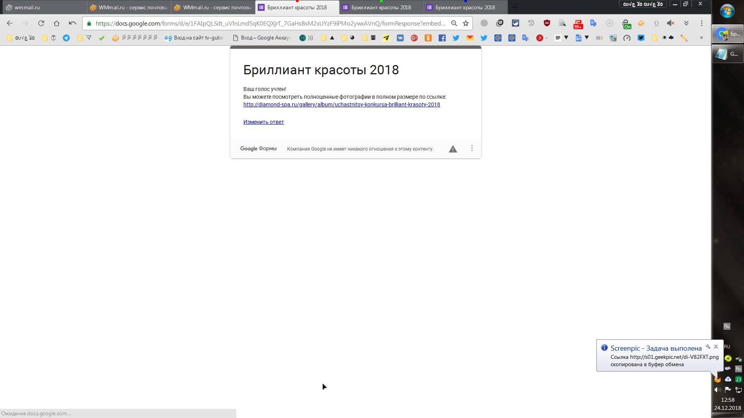Viewport: 744px width, 418px height.
Task: Click the RU language indicator in tray
Action: click(727, 346)
